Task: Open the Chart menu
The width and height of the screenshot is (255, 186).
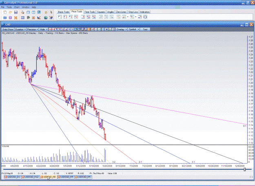Action: coord(17,7)
